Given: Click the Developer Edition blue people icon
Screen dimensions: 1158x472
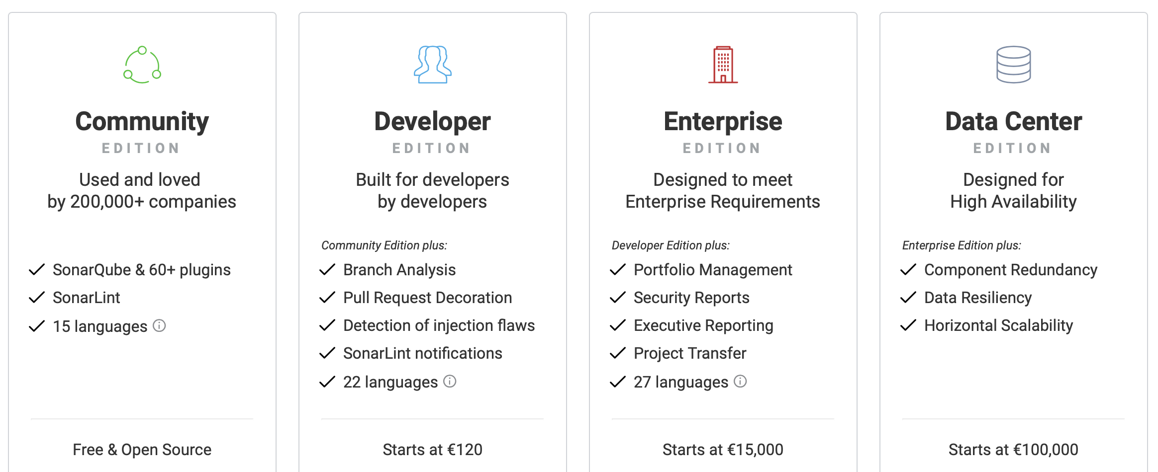Looking at the screenshot, I should [x=432, y=64].
